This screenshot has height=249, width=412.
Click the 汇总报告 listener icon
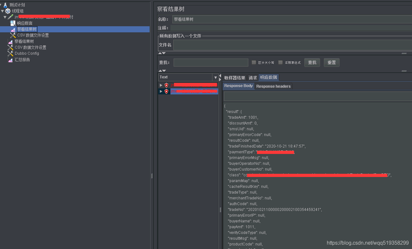pos(10,60)
